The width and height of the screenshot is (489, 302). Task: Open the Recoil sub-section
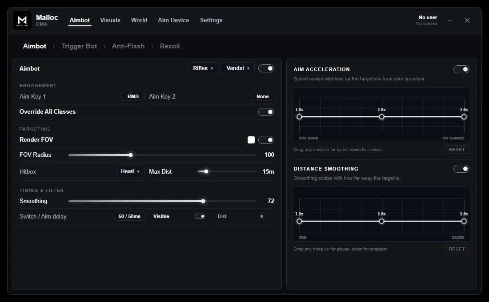[170, 46]
